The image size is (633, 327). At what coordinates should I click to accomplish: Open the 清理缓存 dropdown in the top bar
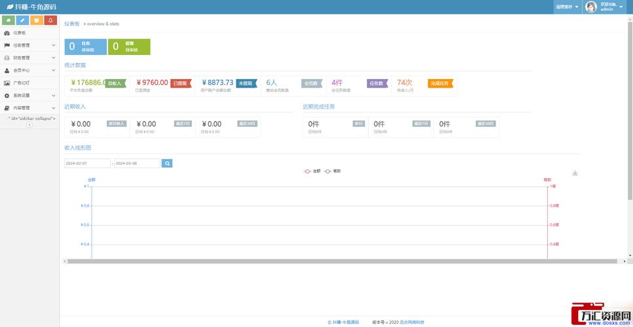tap(567, 7)
